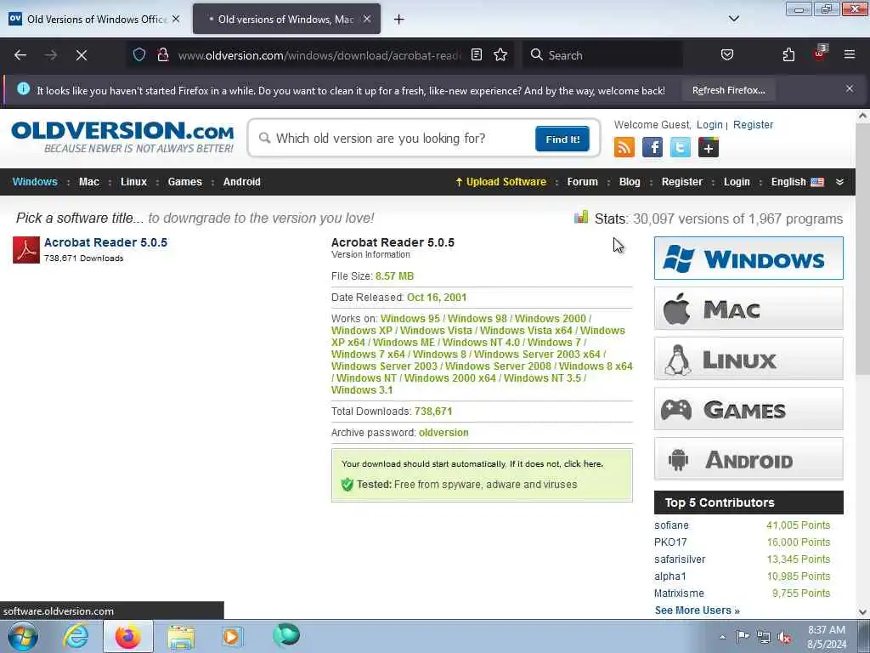The width and height of the screenshot is (870, 653).
Task: Toggle Reader View icon in address bar
Action: (x=476, y=54)
